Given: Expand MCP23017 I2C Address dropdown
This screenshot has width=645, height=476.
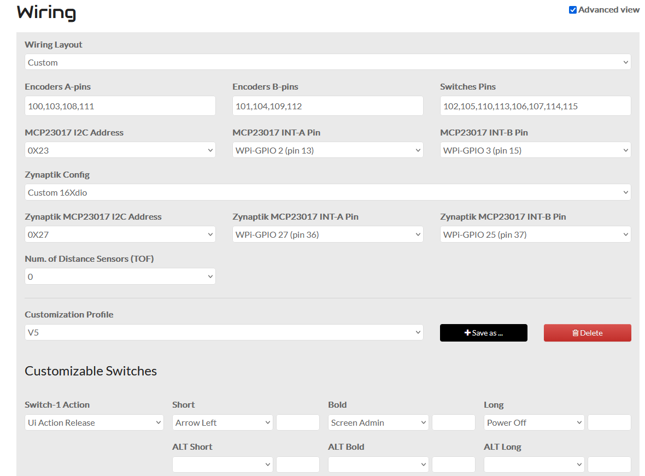Looking at the screenshot, I should coord(120,150).
